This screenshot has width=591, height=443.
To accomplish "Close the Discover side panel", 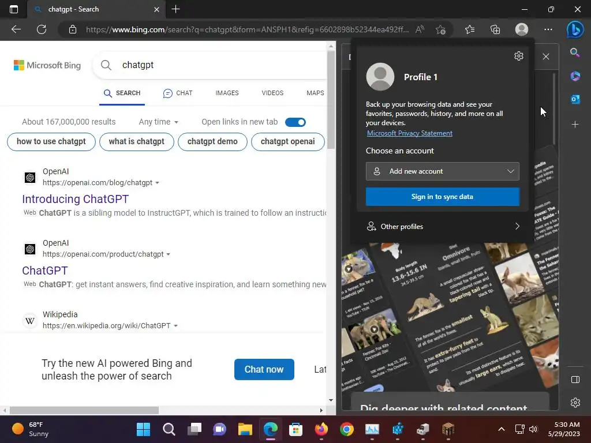I will coord(546,57).
